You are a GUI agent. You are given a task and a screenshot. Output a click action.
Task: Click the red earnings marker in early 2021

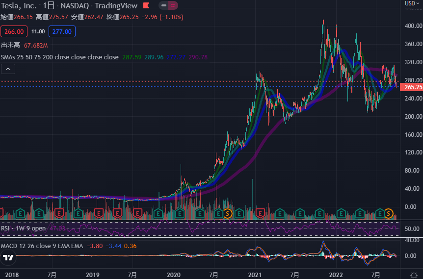pyautogui.click(x=260, y=214)
